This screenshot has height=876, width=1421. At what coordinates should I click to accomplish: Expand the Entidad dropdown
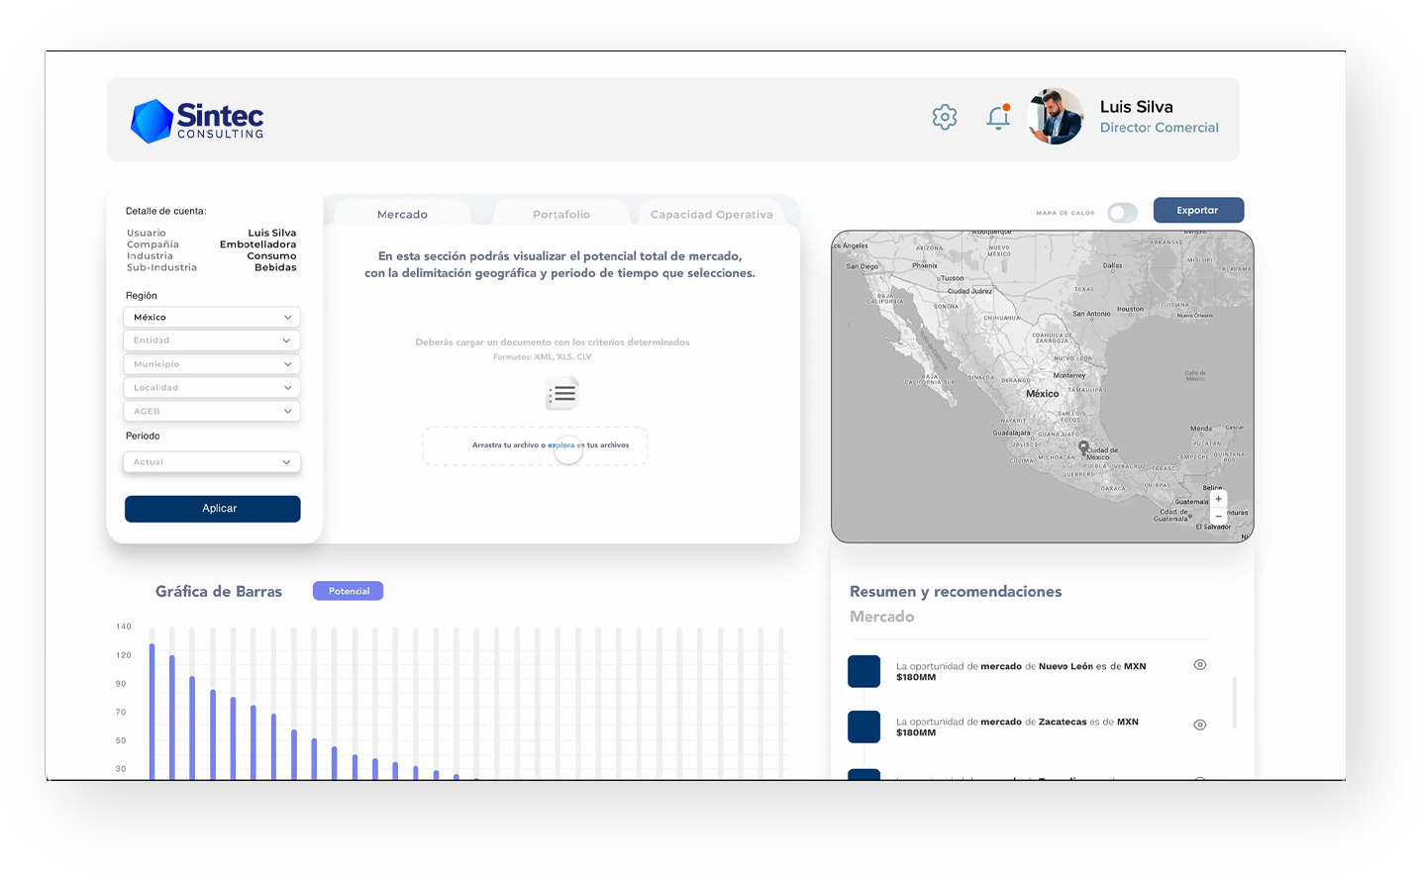(x=212, y=341)
